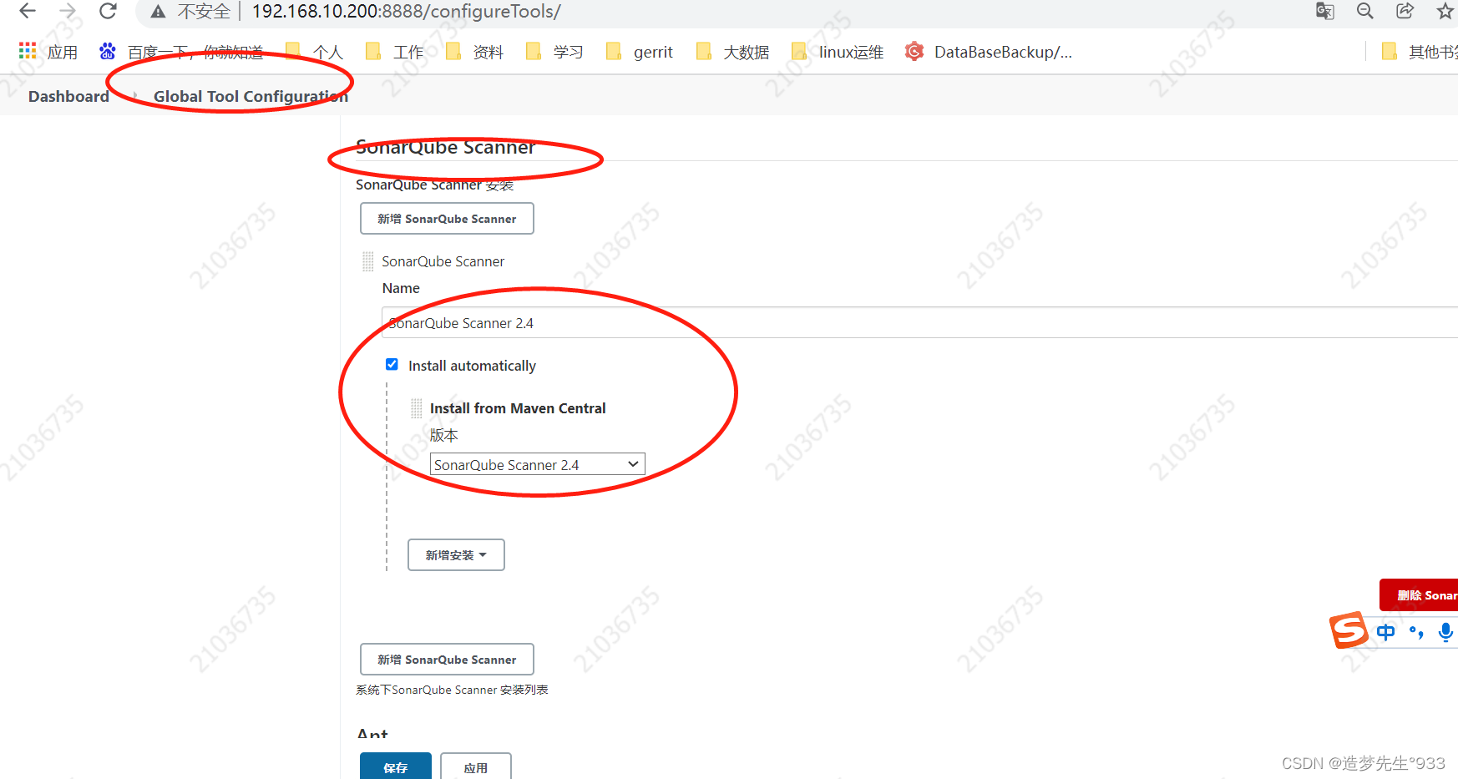This screenshot has width=1458, height=779.
Task: Open the gerrit bookmark folder
Action: pos(639,52)
